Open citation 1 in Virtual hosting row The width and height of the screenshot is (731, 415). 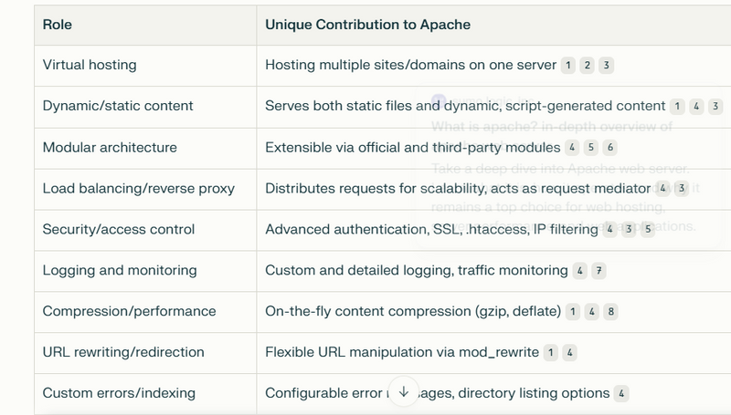point(567,66)
